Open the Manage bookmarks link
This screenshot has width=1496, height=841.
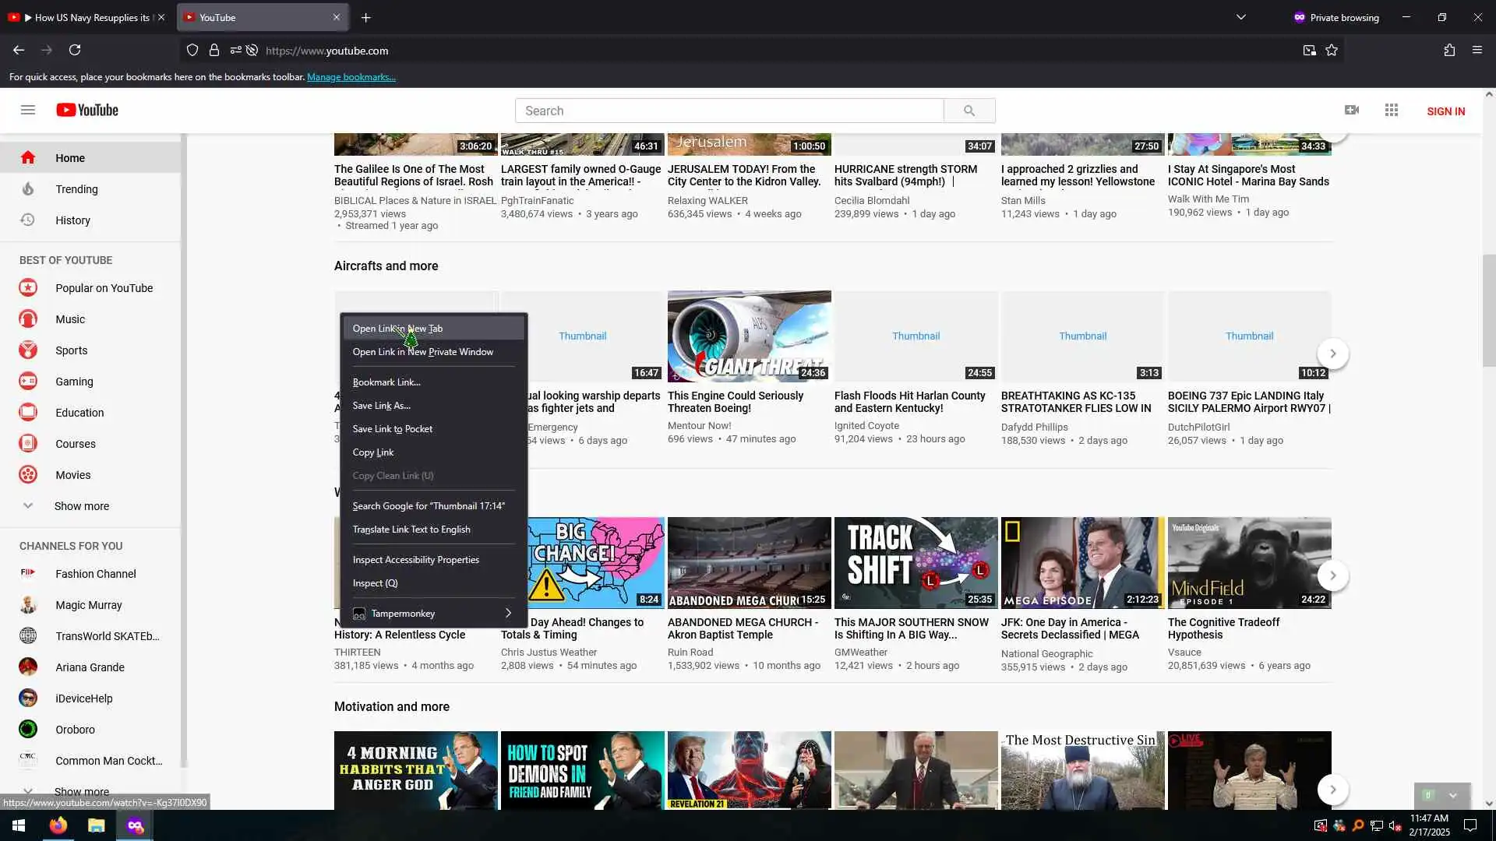(x=351, y=77)
